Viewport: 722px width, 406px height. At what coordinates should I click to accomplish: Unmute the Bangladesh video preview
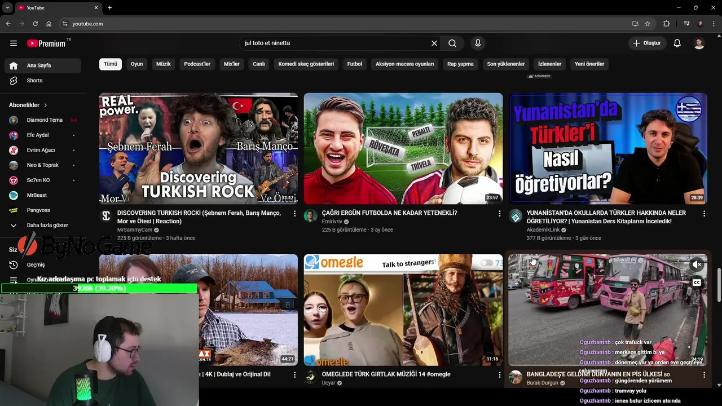click(697, 264)
